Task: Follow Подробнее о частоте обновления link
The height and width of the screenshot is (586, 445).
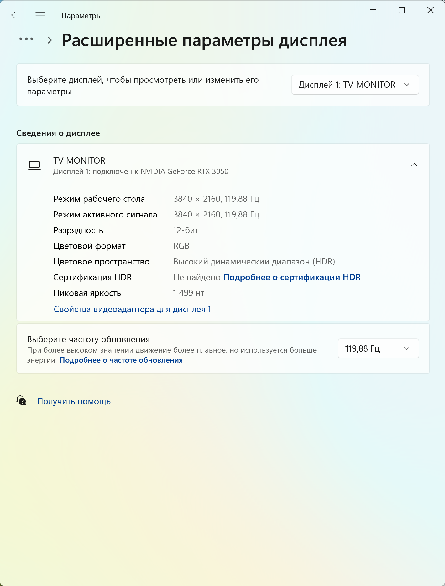Action: (121, 360)
